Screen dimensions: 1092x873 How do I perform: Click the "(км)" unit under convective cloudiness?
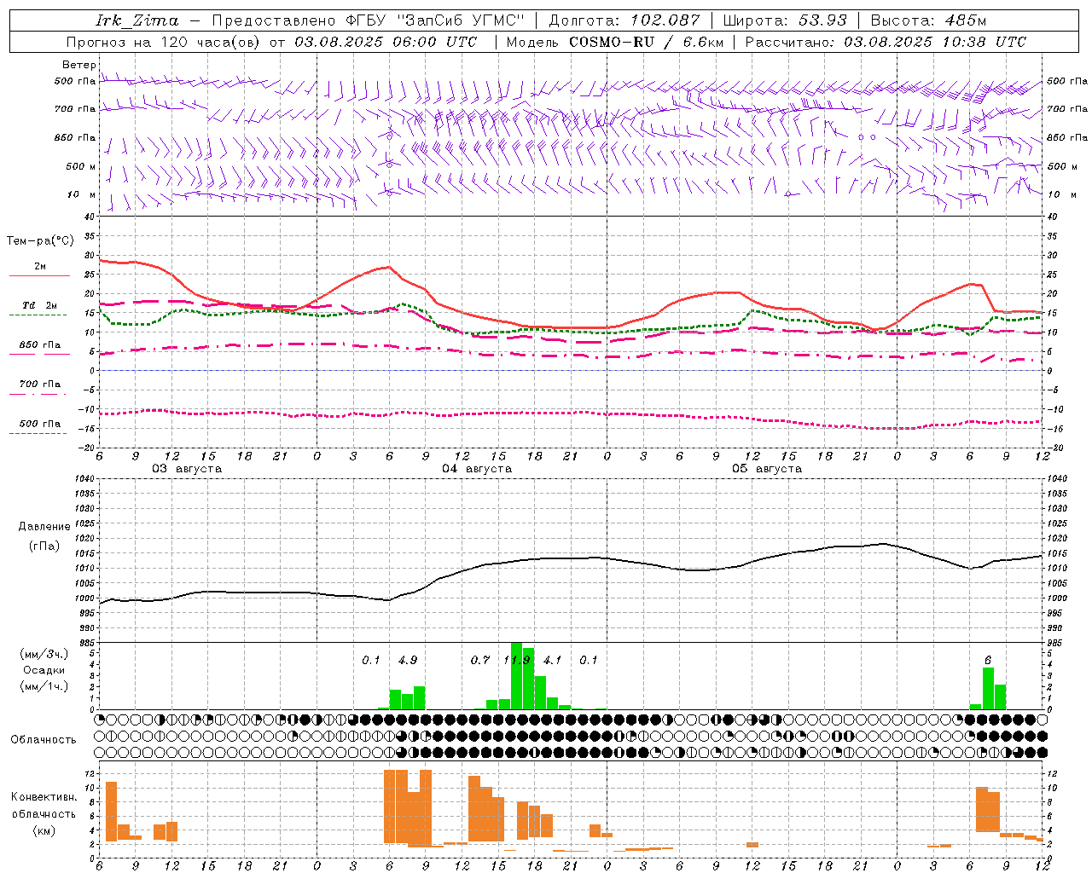pos(44,830)
